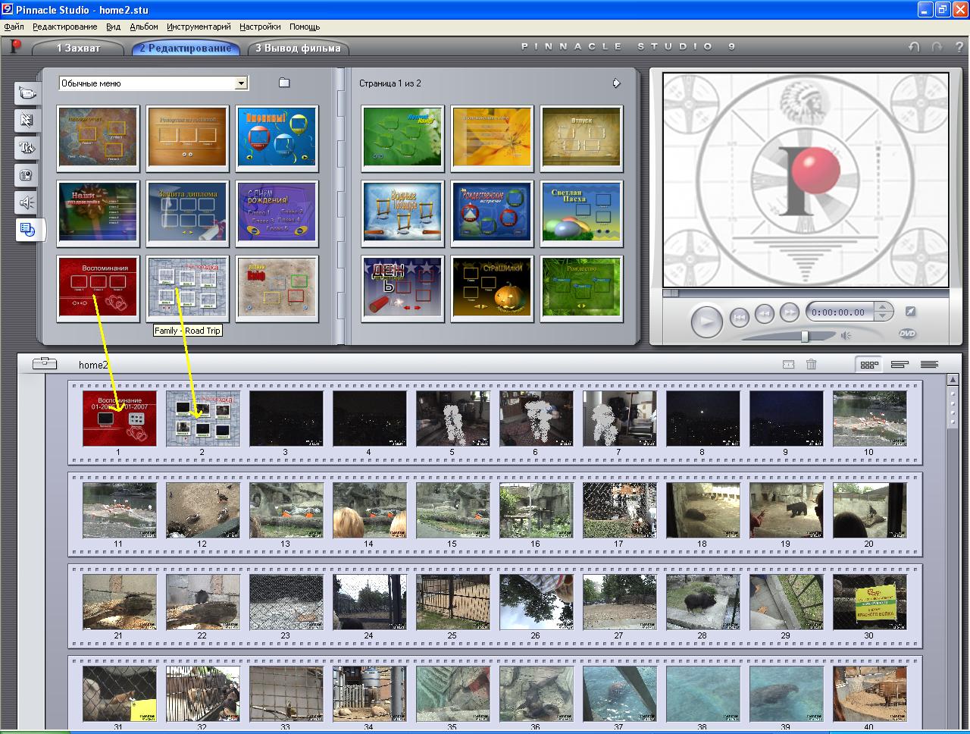
Task: Select the blue balloons Именины menu thumbnail
Action: 277,138
